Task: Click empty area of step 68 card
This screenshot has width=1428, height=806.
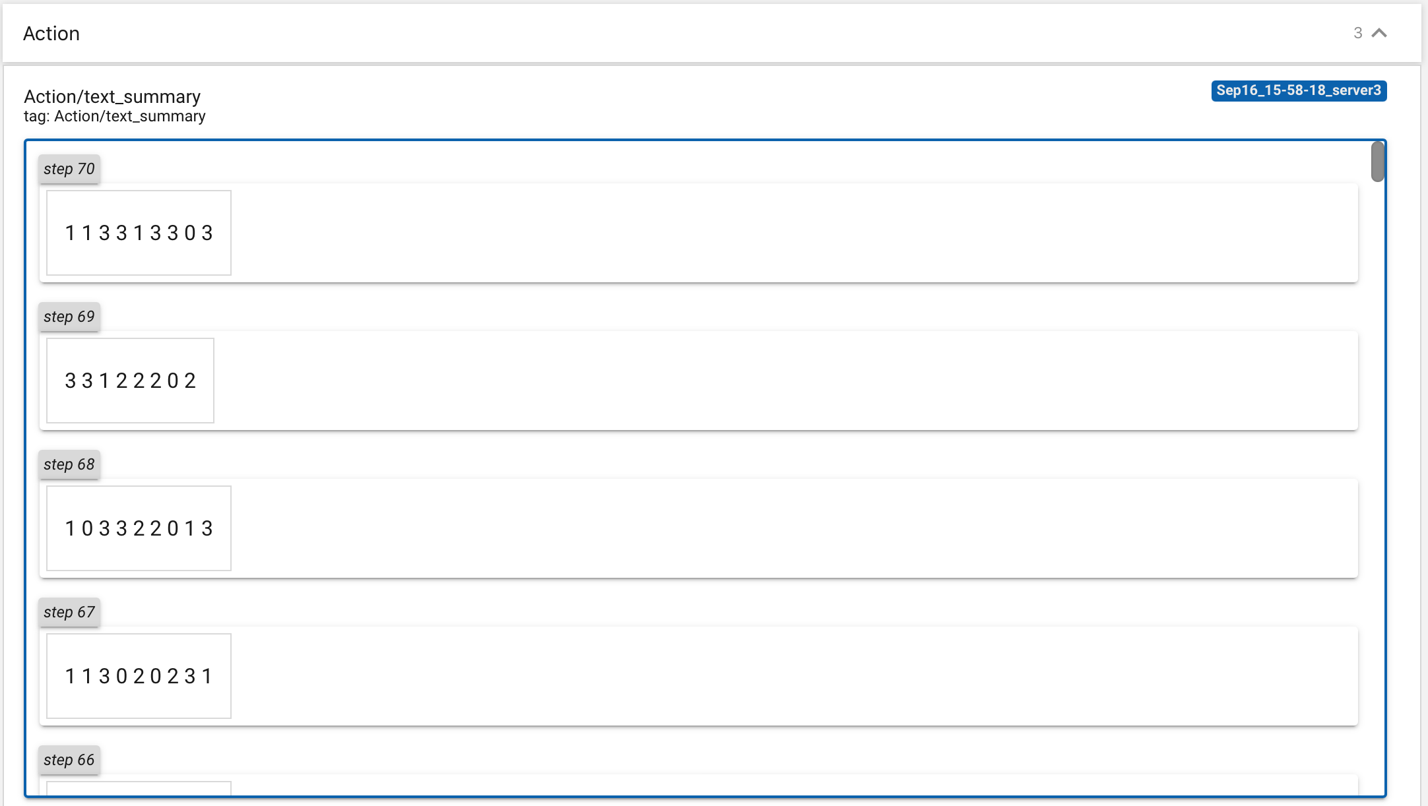Action: (x=792, y=528)
